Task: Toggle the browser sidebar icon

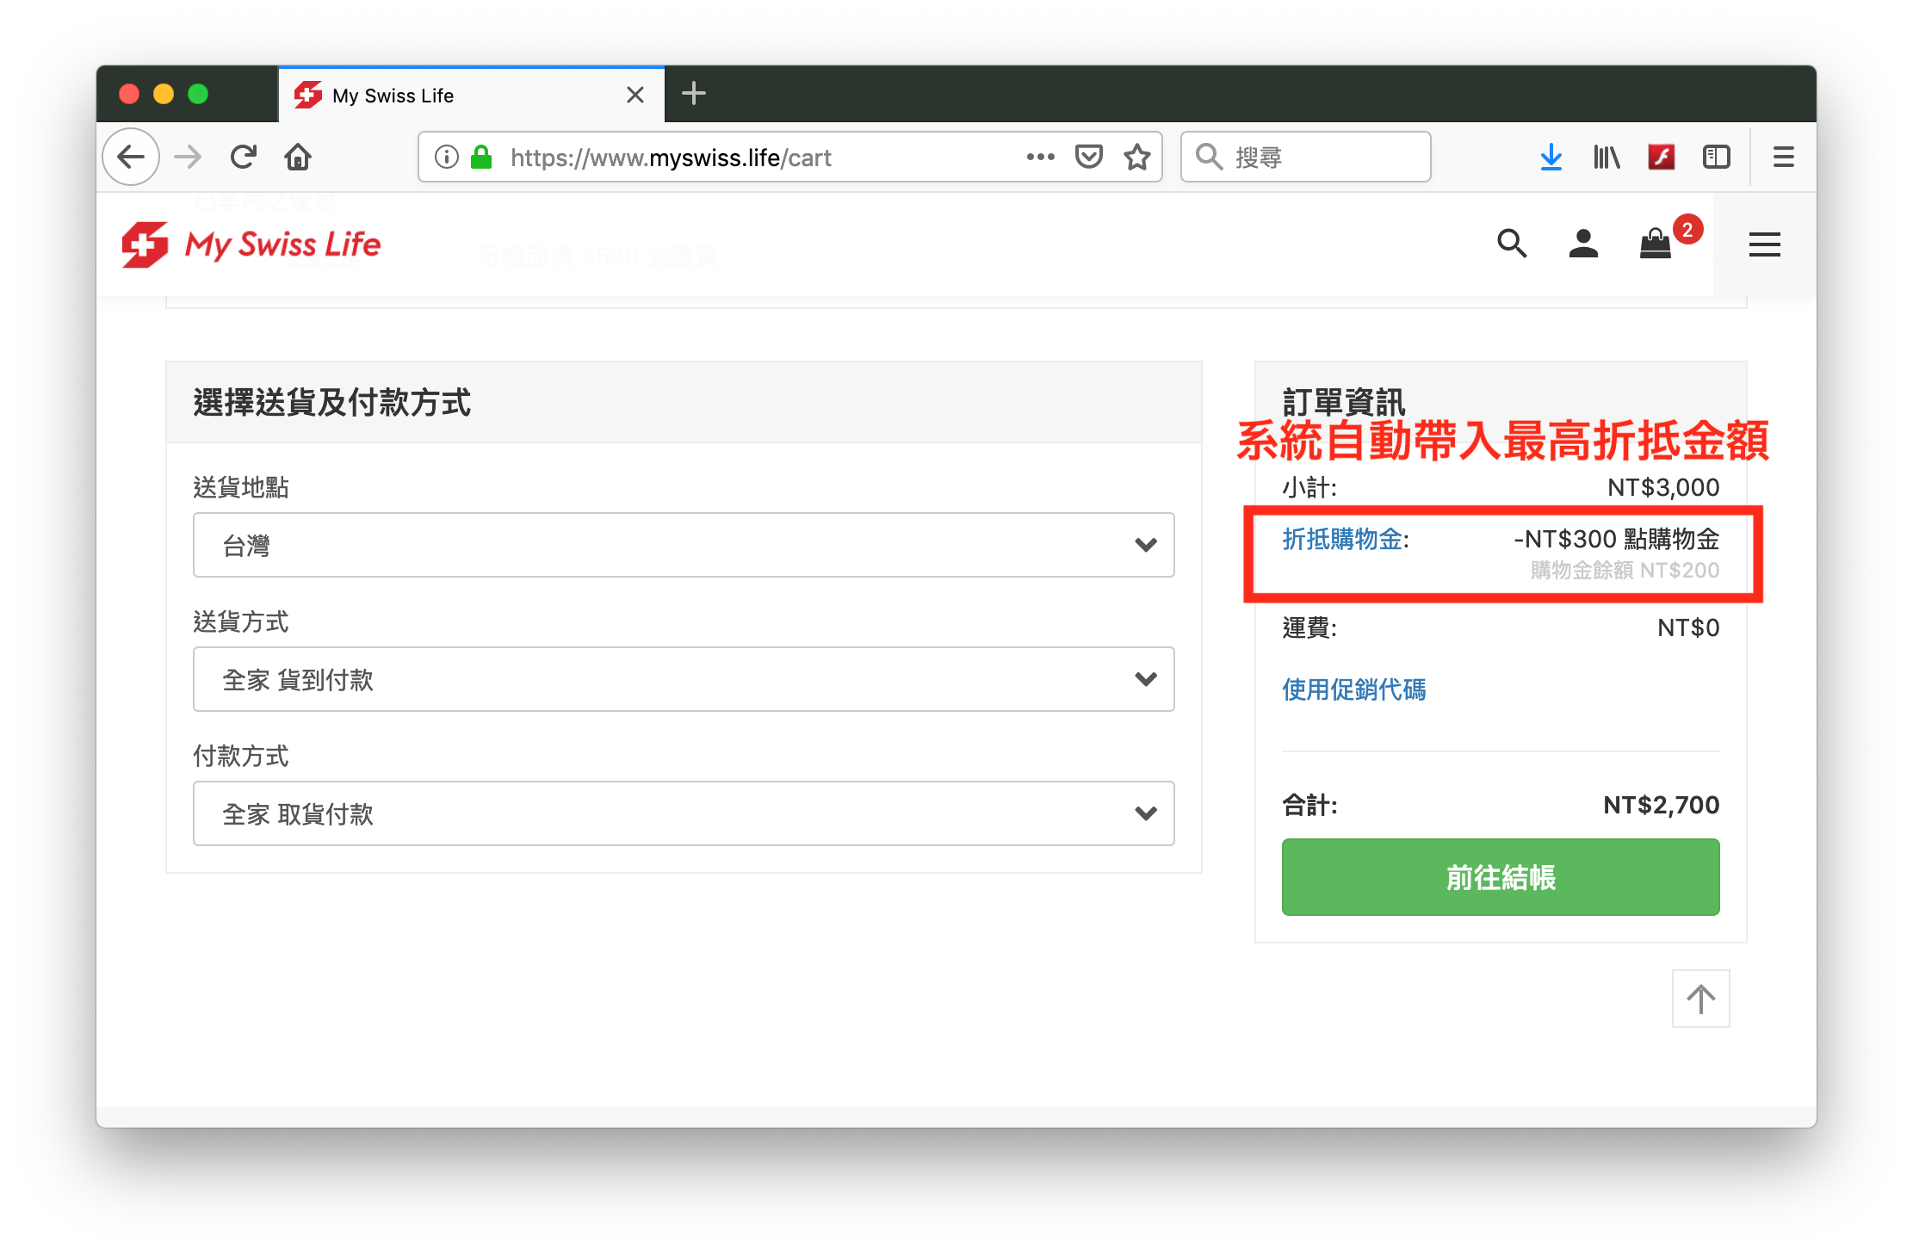Action: 1716,157
